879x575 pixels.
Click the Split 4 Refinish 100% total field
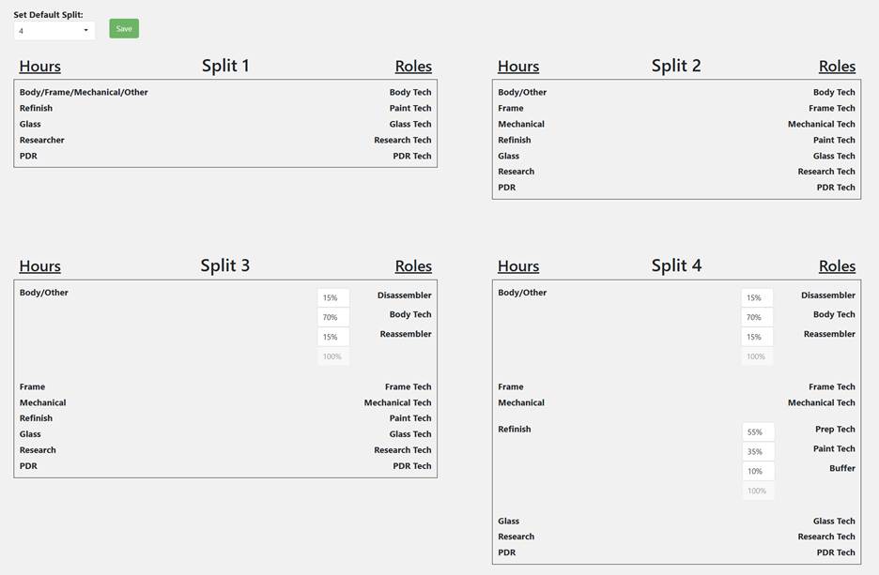pyautogui.click(x=757, y=492)
